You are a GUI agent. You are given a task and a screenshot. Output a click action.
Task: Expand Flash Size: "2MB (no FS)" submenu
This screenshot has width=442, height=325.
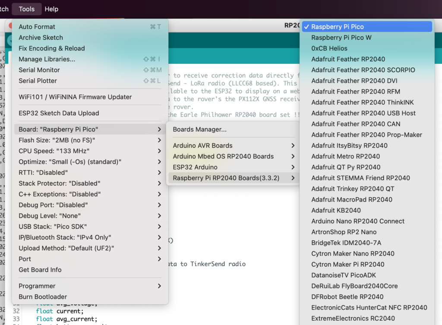90,140
